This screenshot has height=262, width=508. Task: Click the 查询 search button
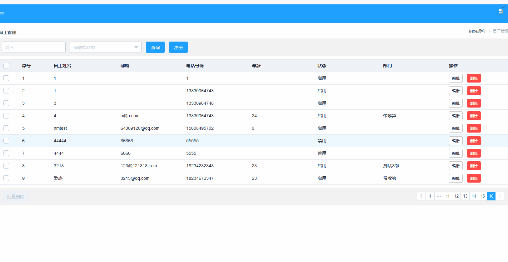(x=155, y=47)
